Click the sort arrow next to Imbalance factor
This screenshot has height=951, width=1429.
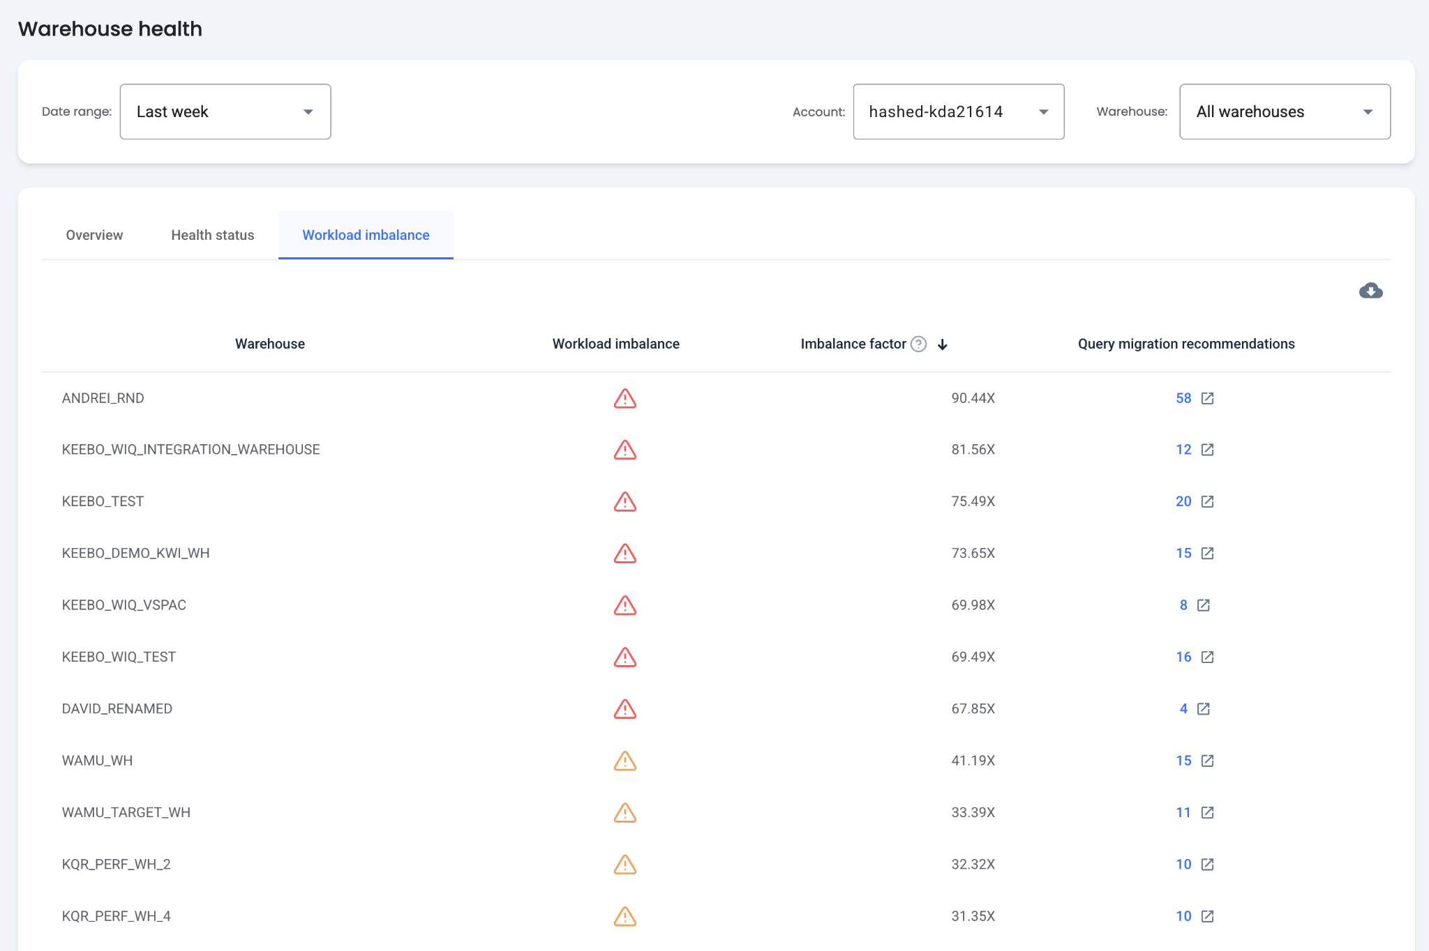coord(942,344)
